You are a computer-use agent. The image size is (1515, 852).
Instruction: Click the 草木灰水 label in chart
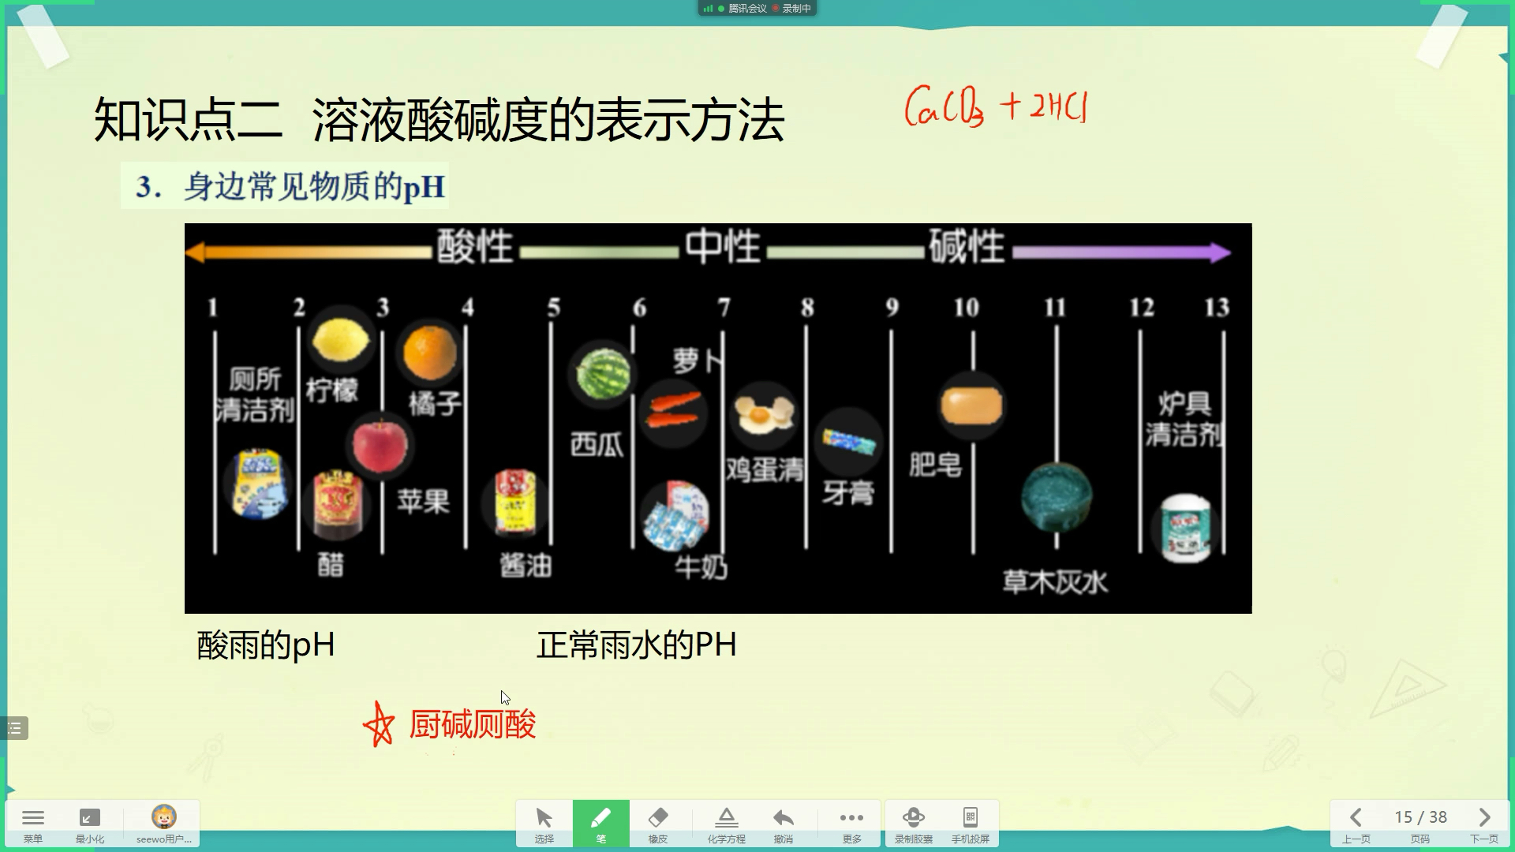(1055, 582)
